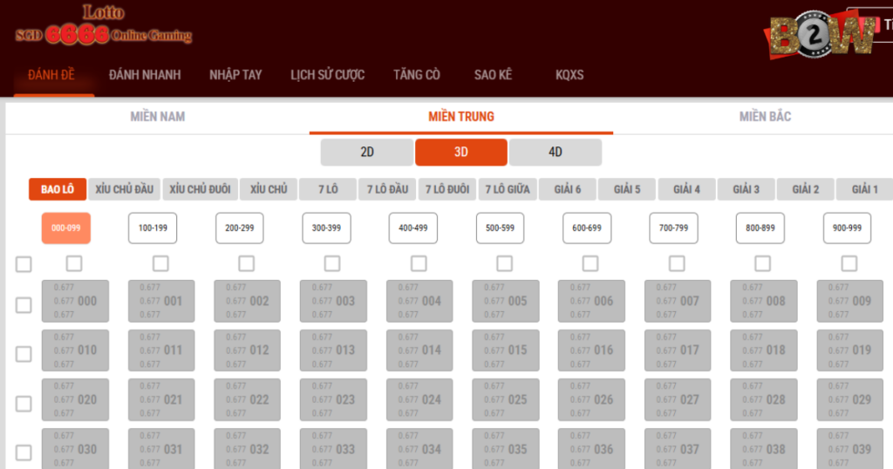This screenshot has height=469, width=893.
Task: Choose the 7 Lô Giữa bet type
Action: click(506, 189)
